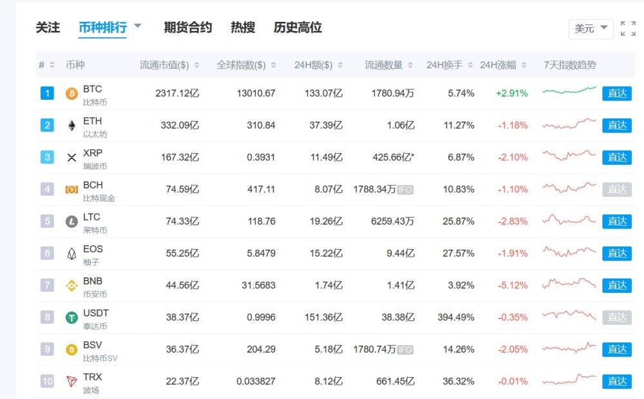Screen dimensions: 644x399
Task: Click 直达 button for LTC
Action: coord(617,221)
